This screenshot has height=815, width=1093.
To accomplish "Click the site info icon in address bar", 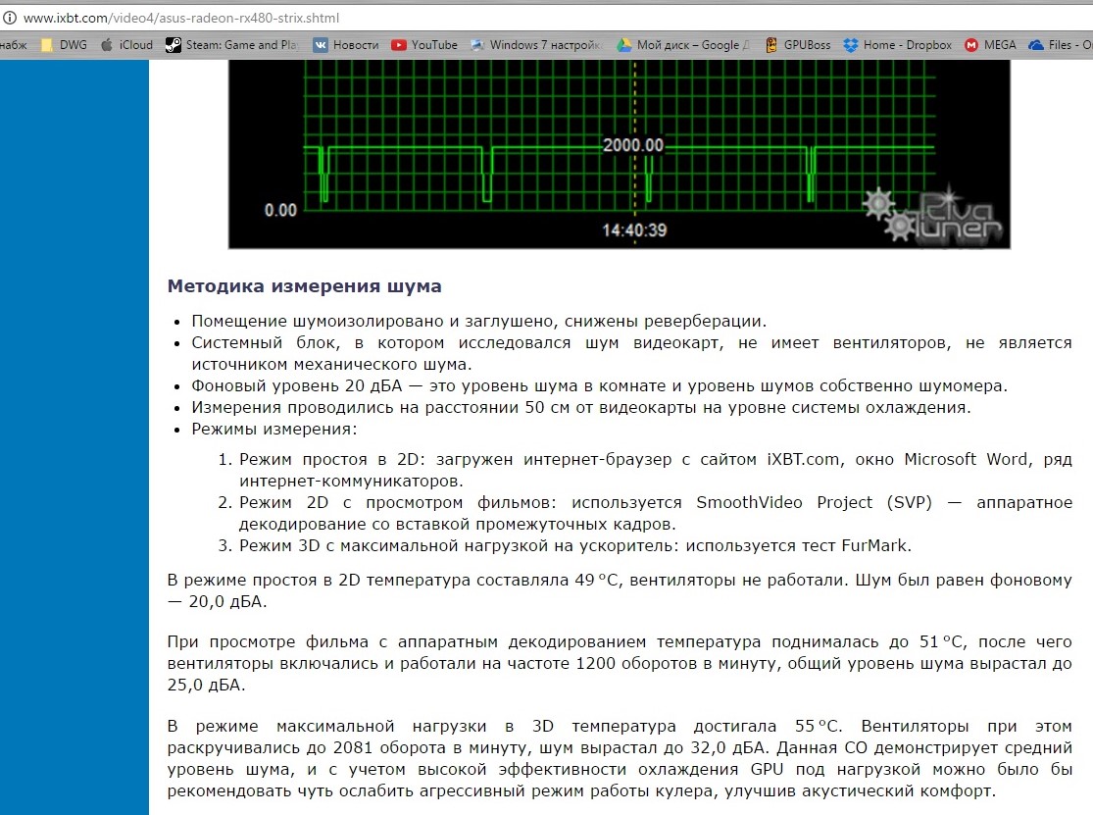I will point(10,18).
